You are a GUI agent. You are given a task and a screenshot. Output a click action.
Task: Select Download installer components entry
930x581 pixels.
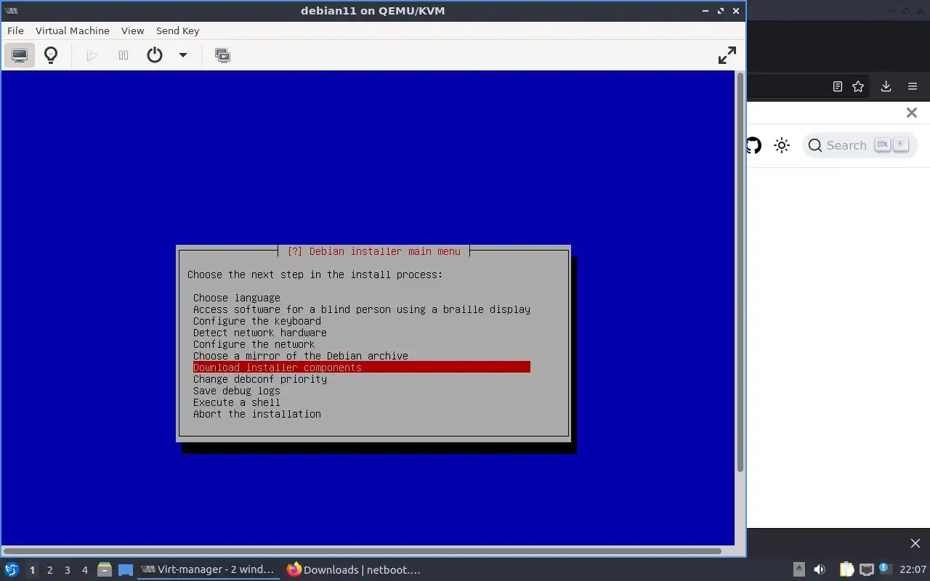pos(362,367)
